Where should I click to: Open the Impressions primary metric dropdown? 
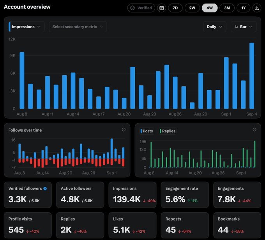click(26, 27)
